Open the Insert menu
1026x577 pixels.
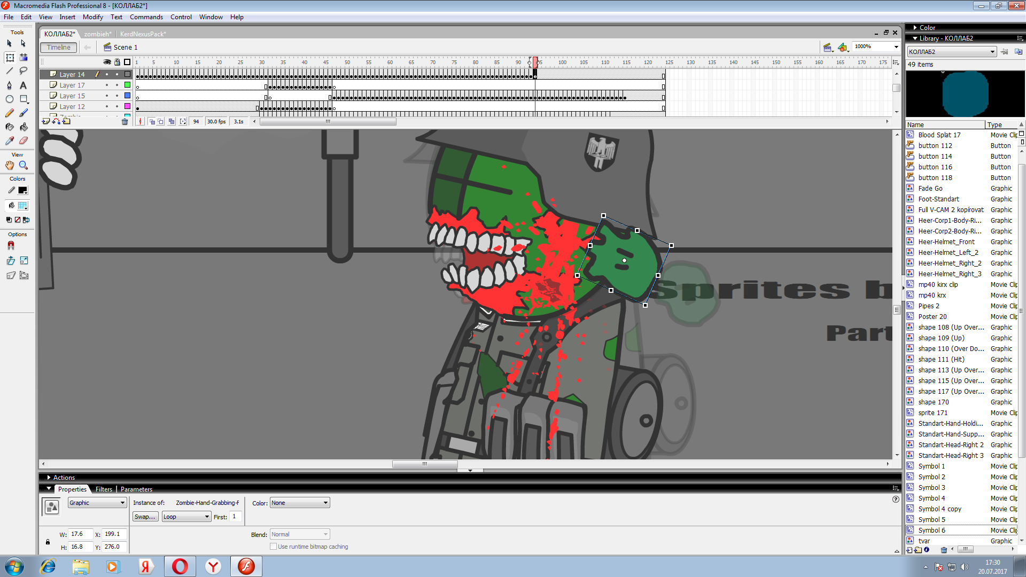(67, 17)
